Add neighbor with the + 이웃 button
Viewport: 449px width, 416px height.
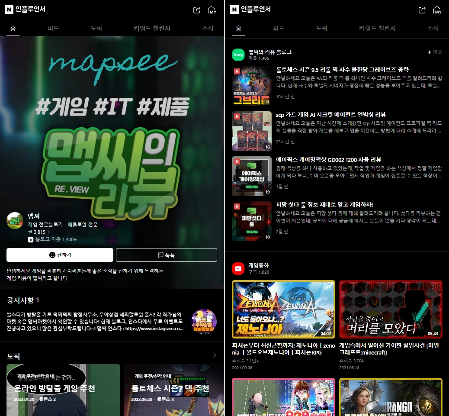(435, 52)
